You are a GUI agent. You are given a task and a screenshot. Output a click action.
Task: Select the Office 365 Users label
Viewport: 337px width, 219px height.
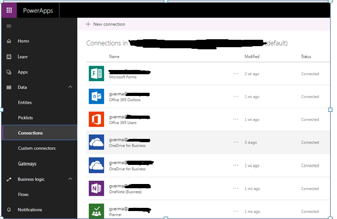(123, 122)
